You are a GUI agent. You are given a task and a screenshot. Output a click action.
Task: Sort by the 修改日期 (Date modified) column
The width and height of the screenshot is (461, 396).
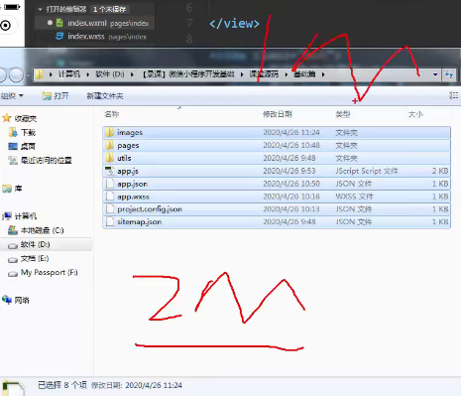(x=278, y=114)
